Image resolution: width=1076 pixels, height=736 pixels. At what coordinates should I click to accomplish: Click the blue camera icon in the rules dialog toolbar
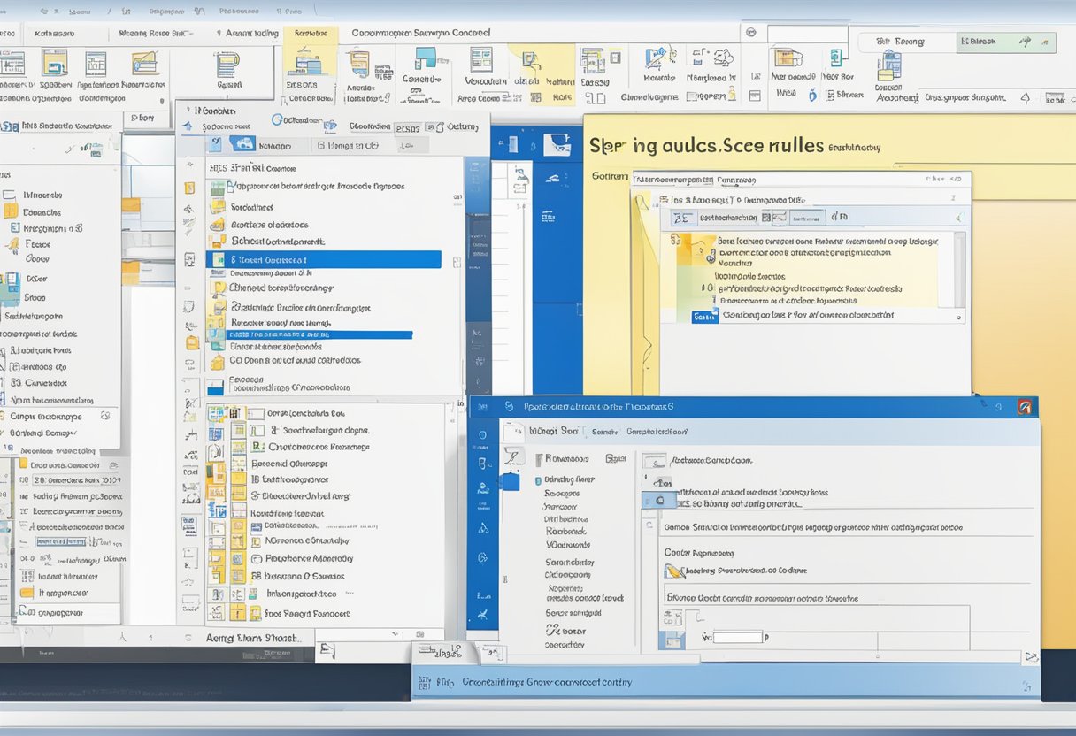point(242,143)
